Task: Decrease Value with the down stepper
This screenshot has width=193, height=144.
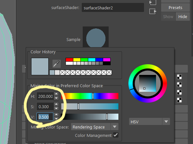Action: click(x=56, y=119)
